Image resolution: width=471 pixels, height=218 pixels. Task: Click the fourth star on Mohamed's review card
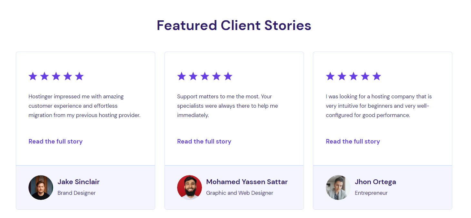(216, 76)
